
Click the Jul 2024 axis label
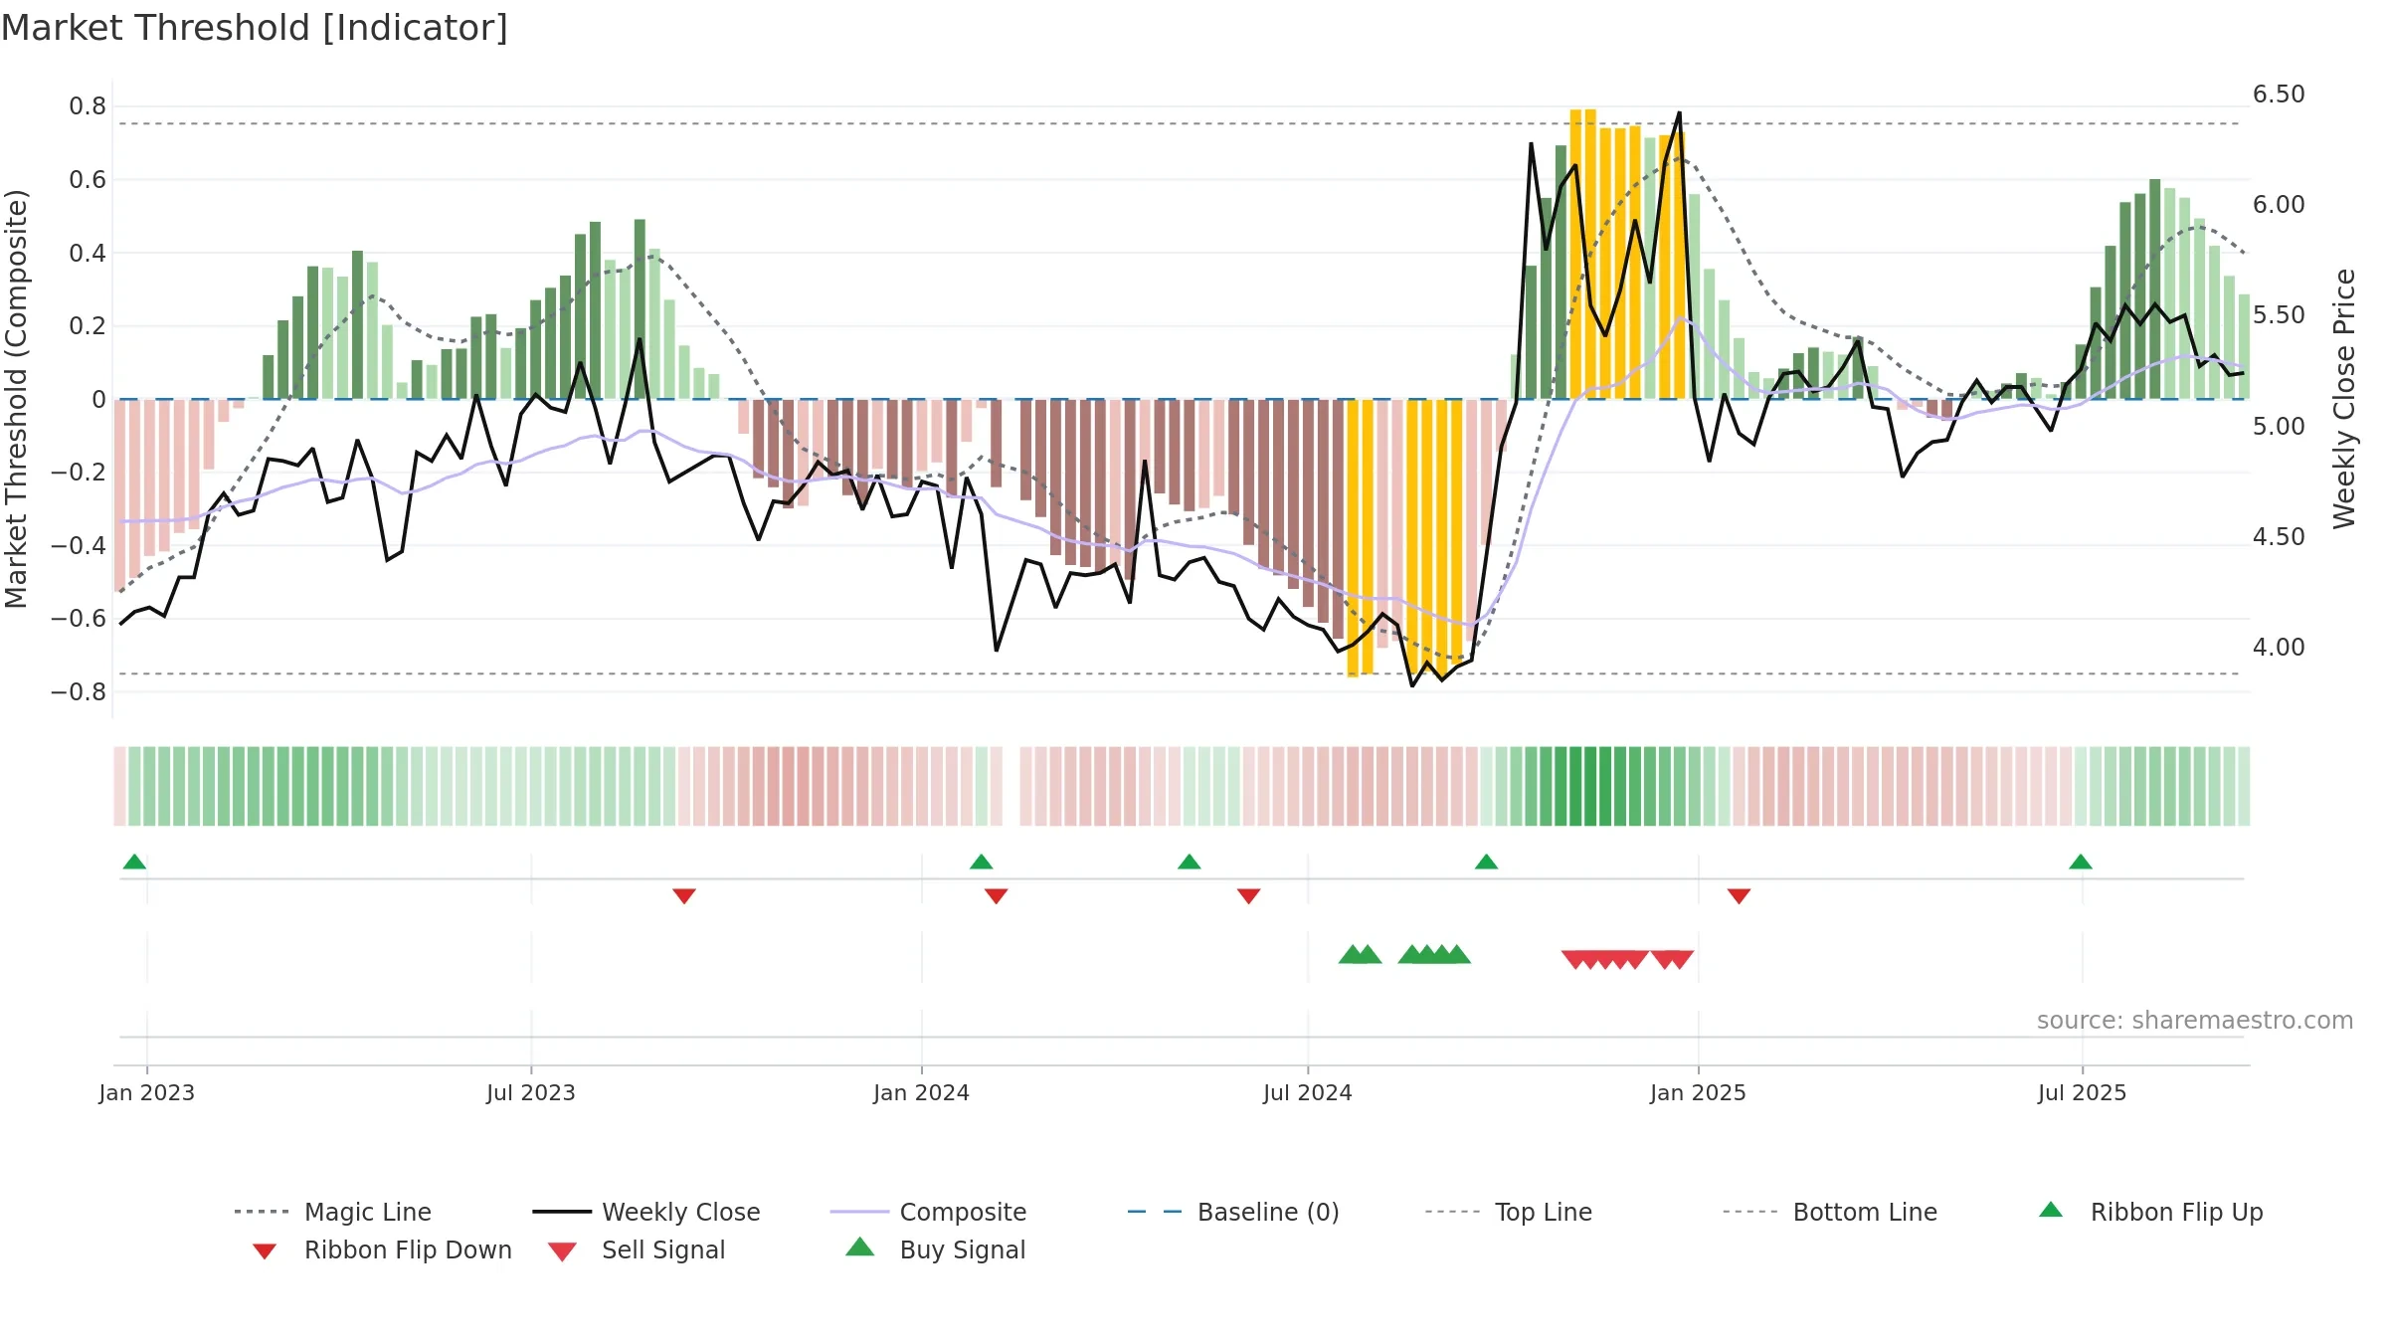coord(1308,1092)
